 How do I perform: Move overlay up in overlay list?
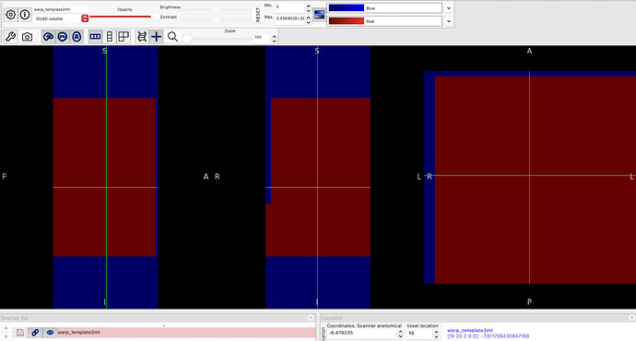[6, 327]
